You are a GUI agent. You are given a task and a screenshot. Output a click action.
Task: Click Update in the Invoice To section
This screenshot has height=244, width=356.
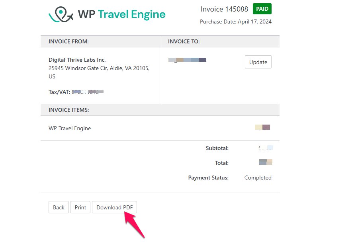[258, 62]
